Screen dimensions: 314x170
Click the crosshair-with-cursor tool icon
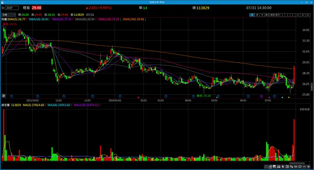[x=292, y=167]
